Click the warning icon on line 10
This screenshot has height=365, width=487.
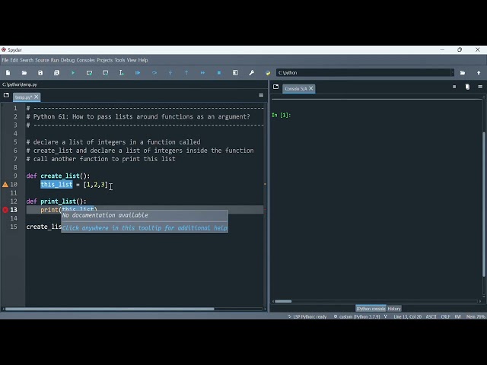point(5,184)
